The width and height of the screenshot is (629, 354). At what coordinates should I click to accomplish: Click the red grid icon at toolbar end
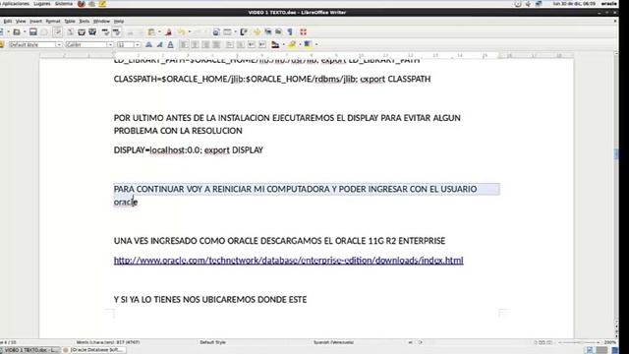point(304,32)
